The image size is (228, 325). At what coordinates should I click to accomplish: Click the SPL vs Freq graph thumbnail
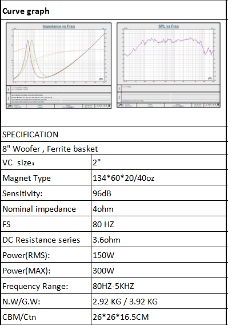pyautogui.click(x=169, y=65)
